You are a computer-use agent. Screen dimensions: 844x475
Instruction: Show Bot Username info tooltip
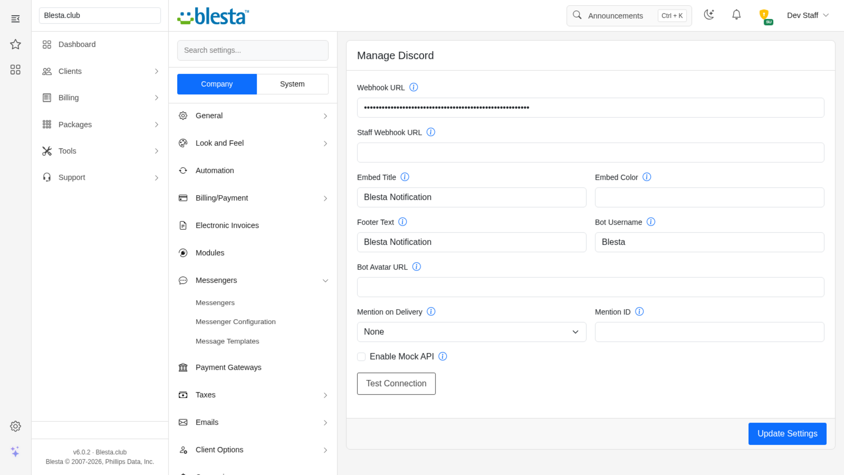point(651,222)
